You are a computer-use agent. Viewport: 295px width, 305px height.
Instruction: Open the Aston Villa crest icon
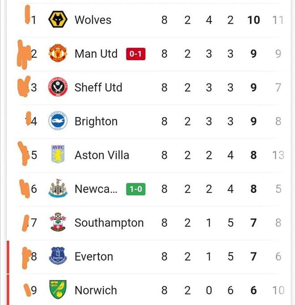tap(58, 155)
